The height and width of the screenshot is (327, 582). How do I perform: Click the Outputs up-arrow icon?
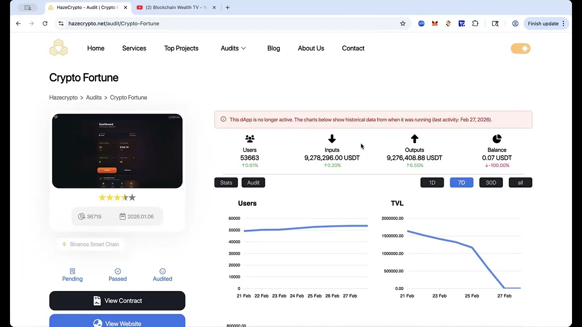click(414, 139)
